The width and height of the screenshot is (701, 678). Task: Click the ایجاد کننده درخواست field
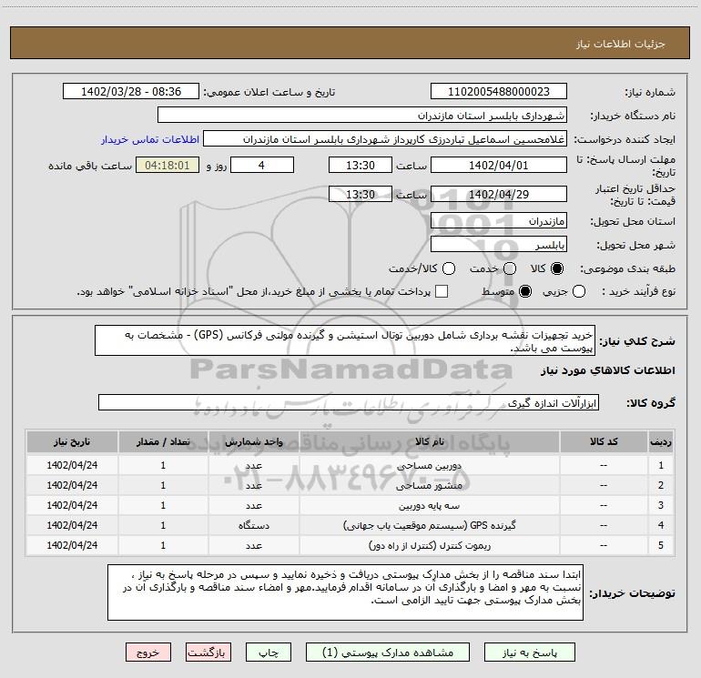point(385,138)
